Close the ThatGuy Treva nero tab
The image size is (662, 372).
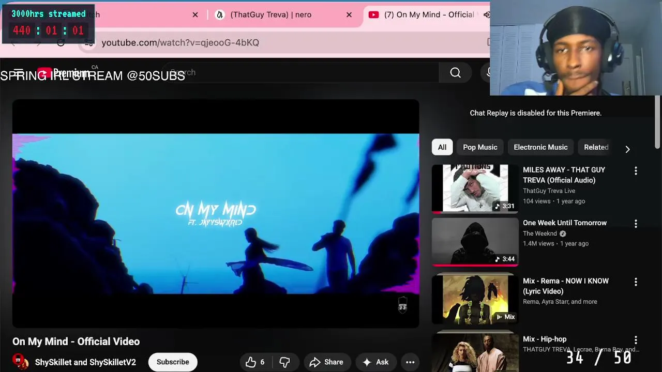coord(349,14)
